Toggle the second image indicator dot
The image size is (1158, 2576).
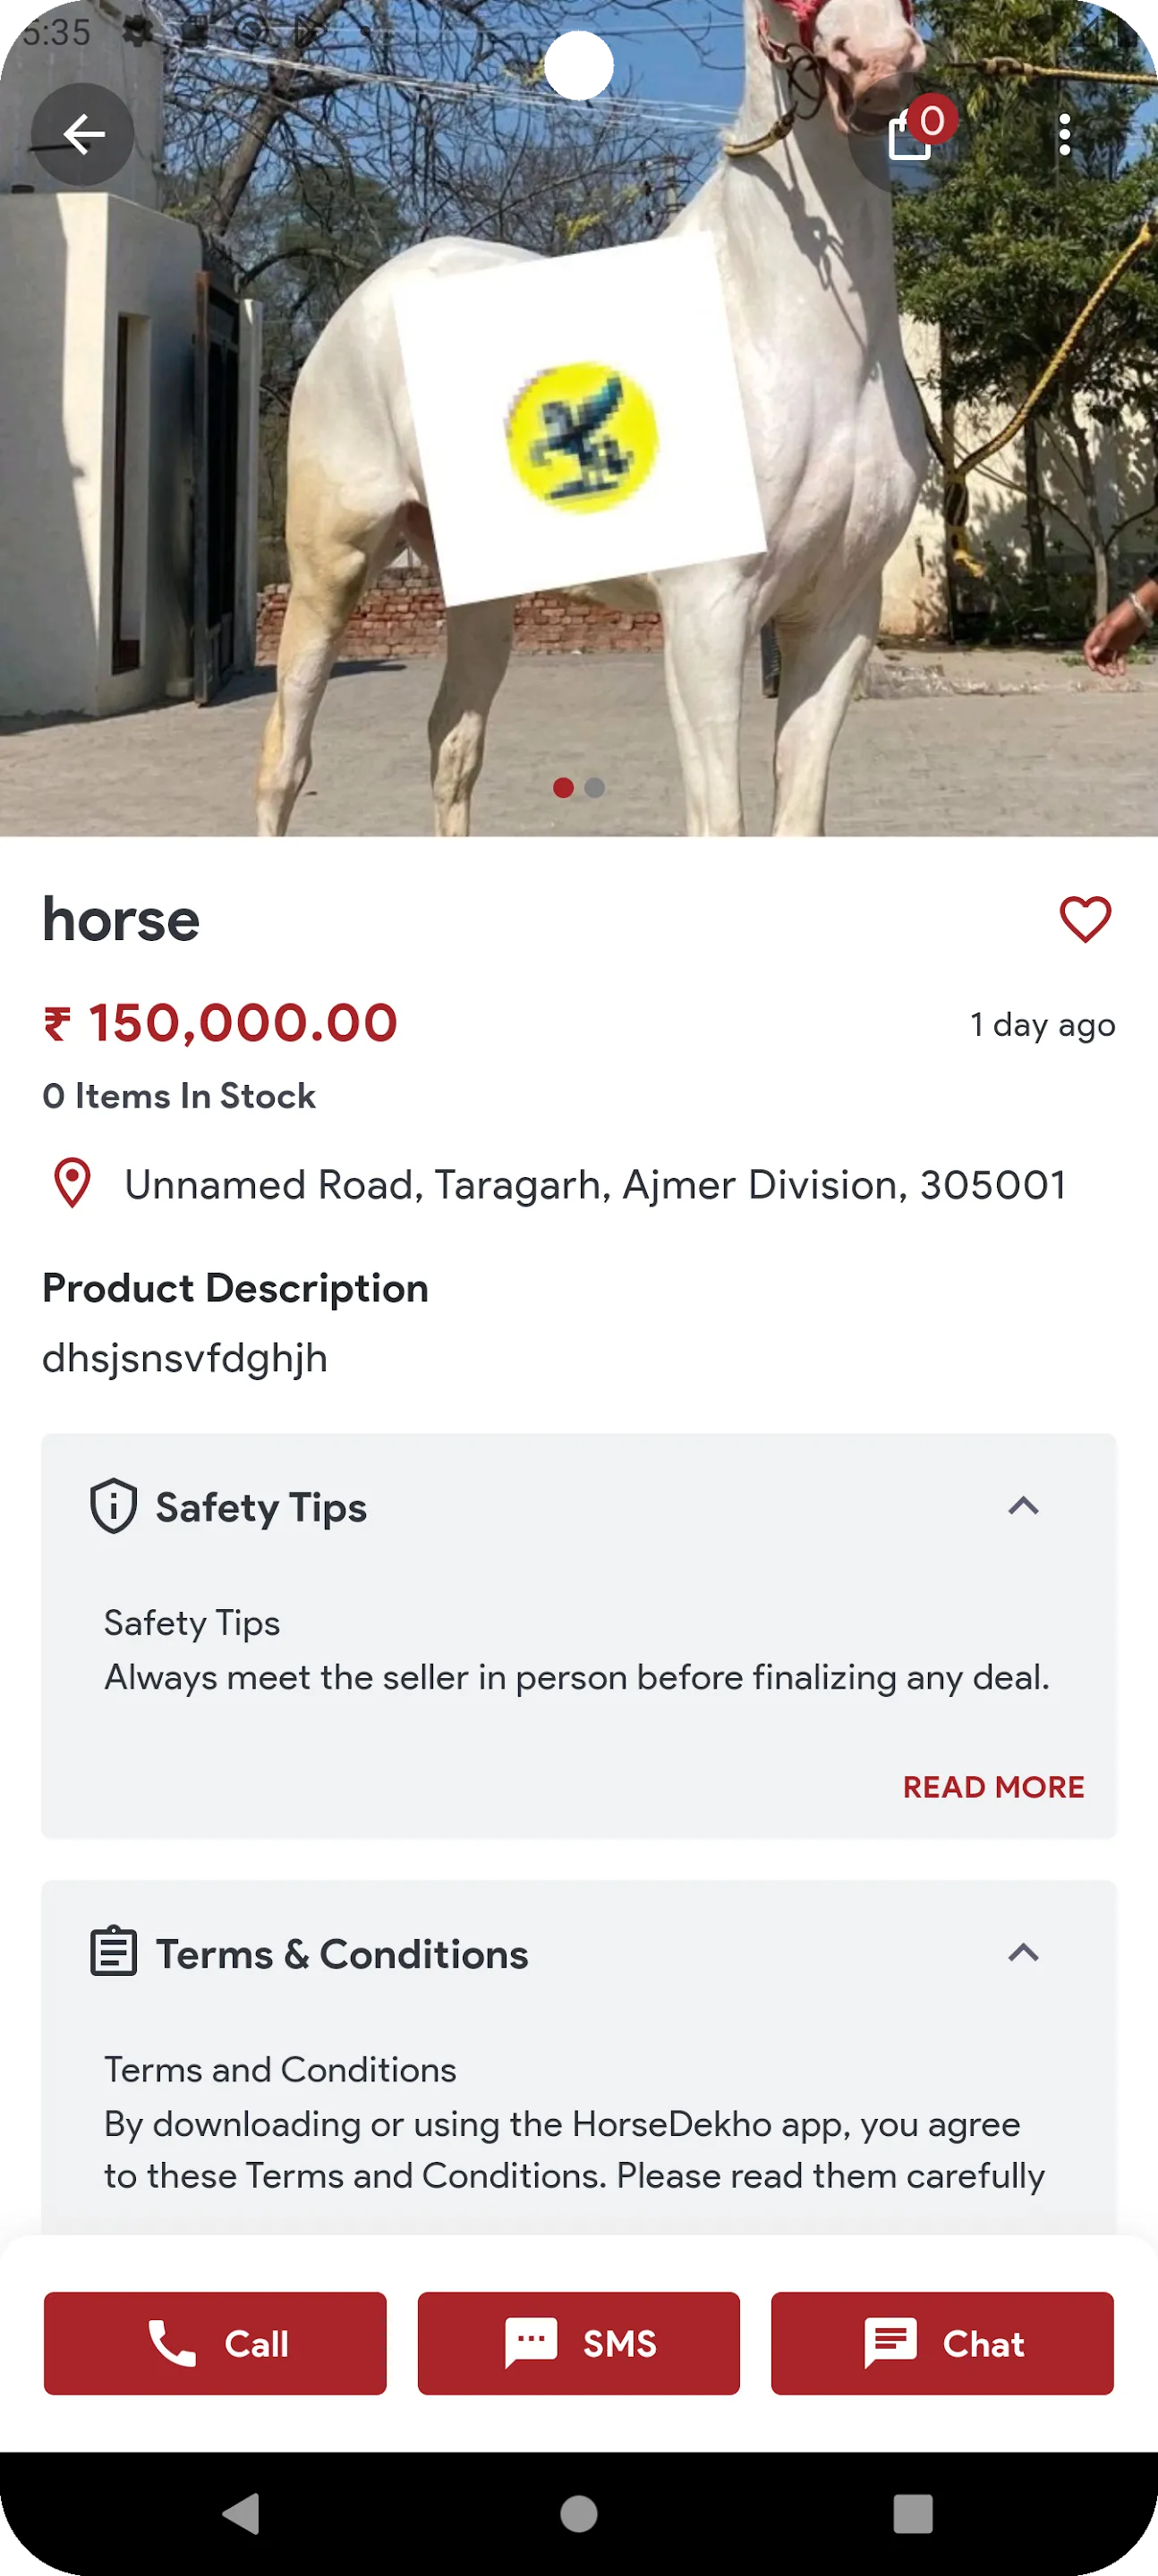[594, 788]
